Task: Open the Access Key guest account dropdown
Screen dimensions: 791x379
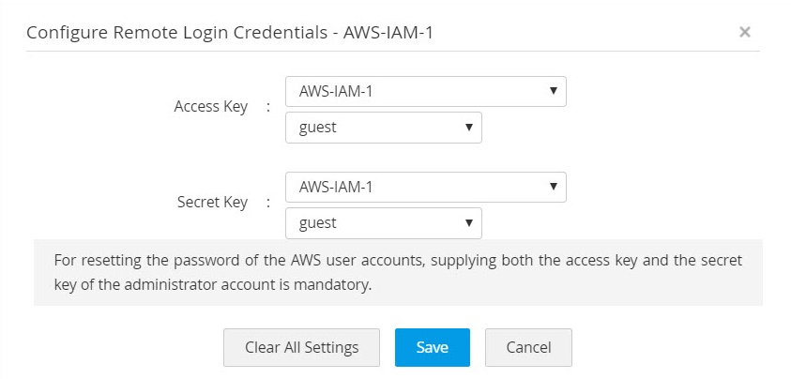Action: click(x=383, y=128)
